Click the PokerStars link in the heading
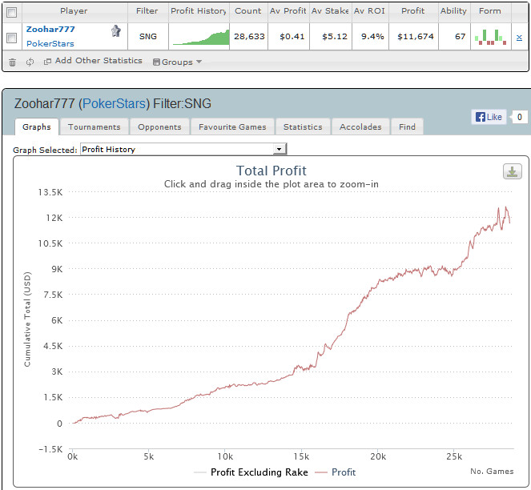531x490 pixels. (116, 104)
